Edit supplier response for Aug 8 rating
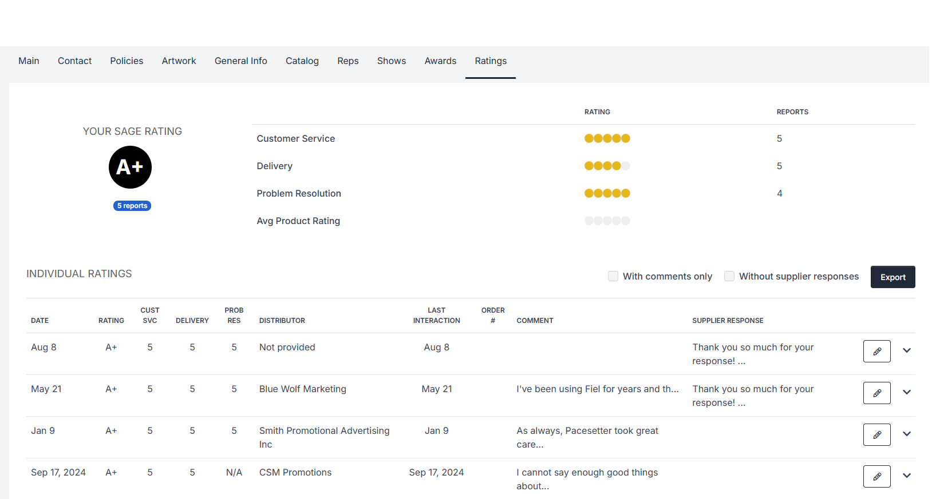932x499 pixels. point(876,351)
